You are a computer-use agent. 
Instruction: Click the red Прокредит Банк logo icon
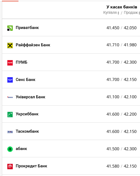[10, 167]
